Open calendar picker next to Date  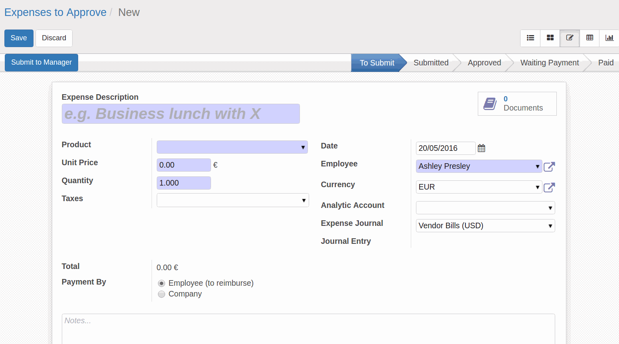[x=481, y=148]
